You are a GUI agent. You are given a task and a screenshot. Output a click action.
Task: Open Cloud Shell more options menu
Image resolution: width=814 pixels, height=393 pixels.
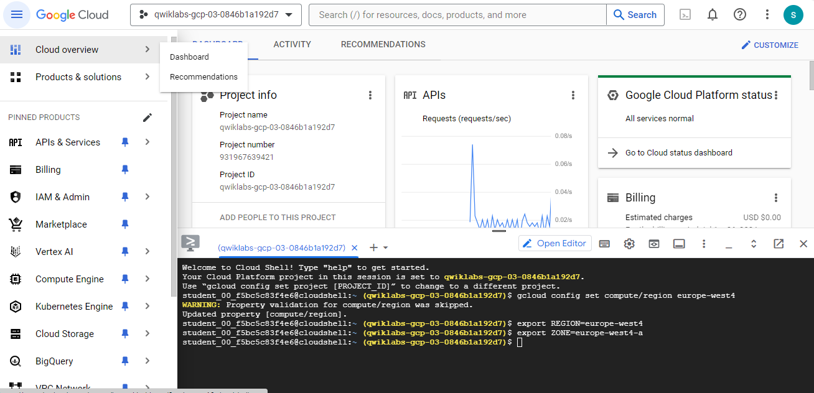coord(704,244)
